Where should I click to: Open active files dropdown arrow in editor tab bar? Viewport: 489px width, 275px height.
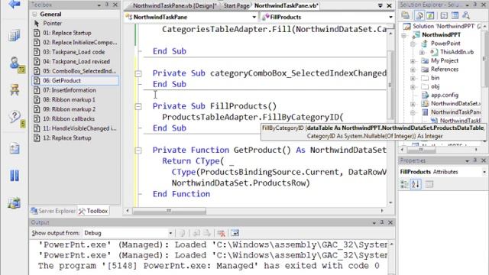coord(381,5)
